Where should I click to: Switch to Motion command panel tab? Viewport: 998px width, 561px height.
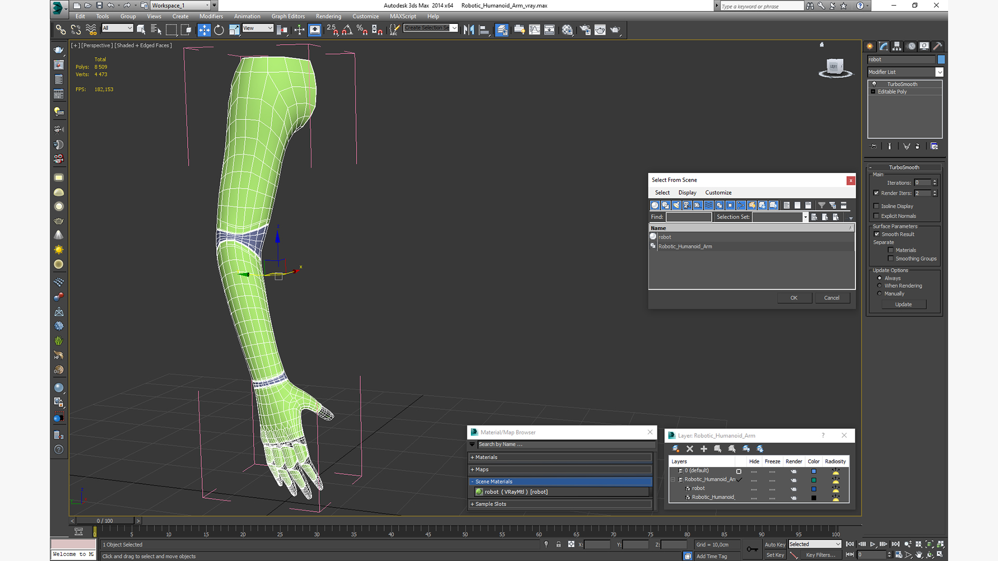coord(911,46)
